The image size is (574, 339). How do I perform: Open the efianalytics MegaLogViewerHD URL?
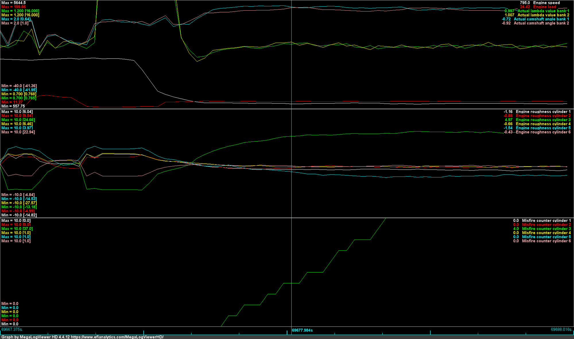click(117, 337)
